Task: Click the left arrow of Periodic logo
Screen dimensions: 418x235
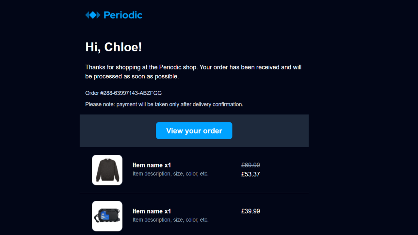Action: [x=87, y=15]
